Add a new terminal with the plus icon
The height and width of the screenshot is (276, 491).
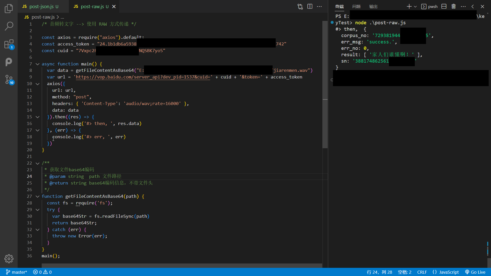pos(409,6)
